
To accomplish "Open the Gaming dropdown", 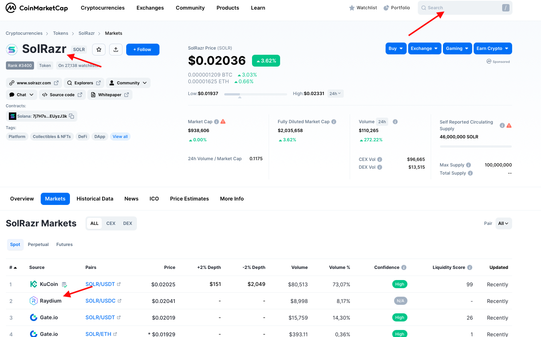I will click(457, 48).
